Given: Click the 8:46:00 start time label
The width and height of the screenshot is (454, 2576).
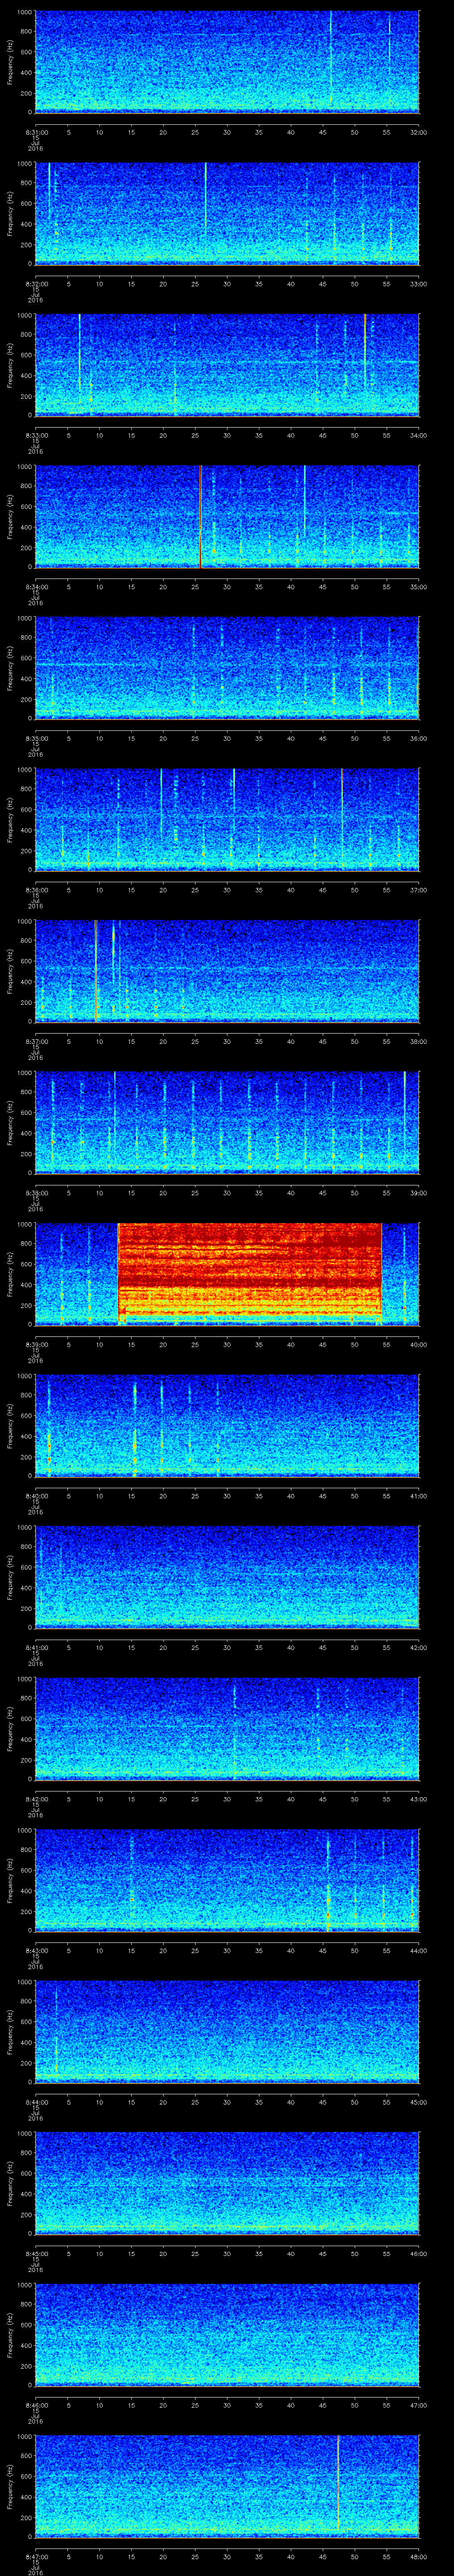Looking at the screenshot, I should [x=36, y=2404].
